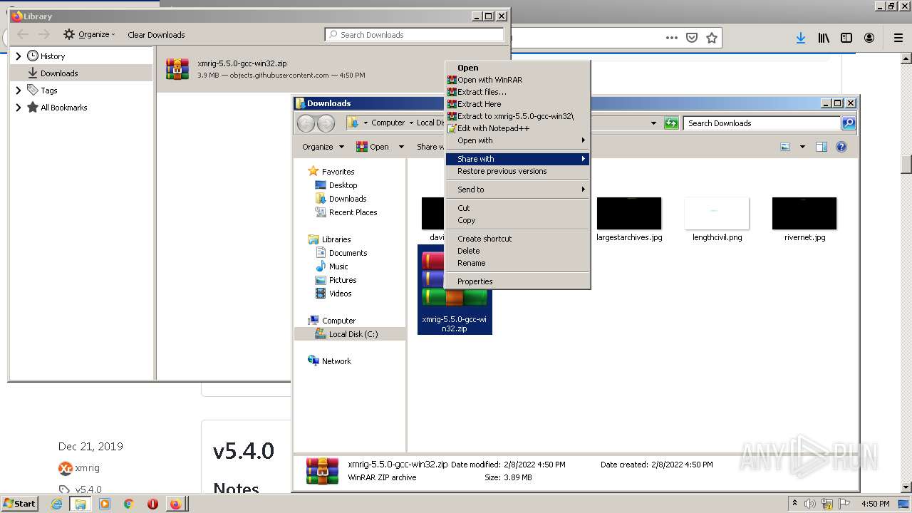Screen dimensions: 912x513
Task: Open Explorer Organize menu
Action: pos(323,147)
